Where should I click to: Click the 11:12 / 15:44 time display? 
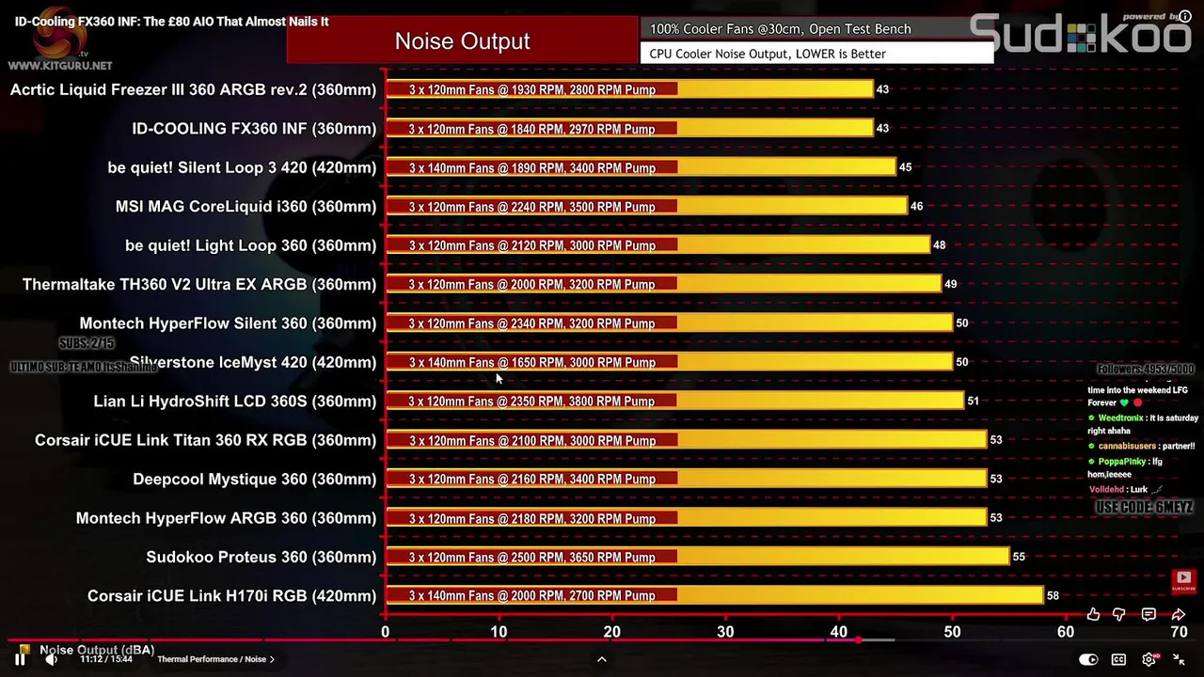point(106,659)
